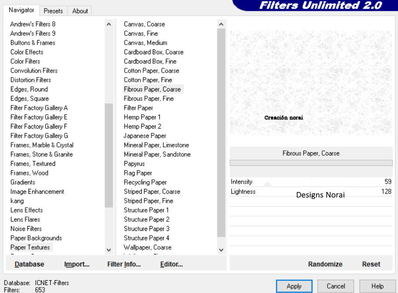Click the preview progress bar
The image size is (398, 293).
[311, 163]
